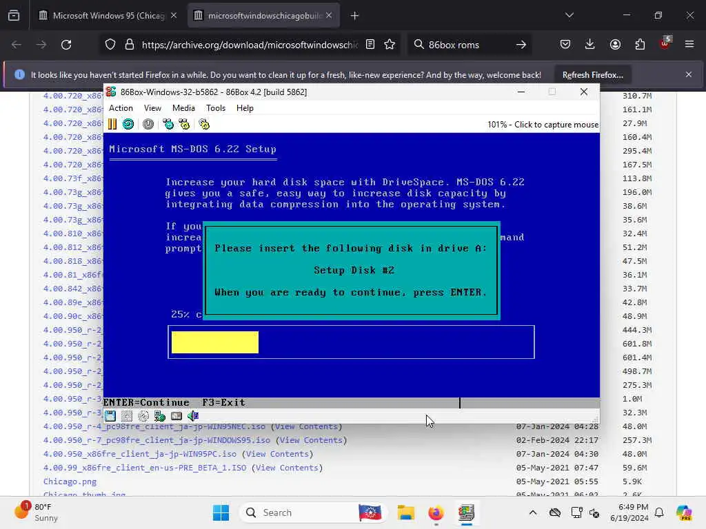Click the CD-ROM status bar icon

pos(143,416)
